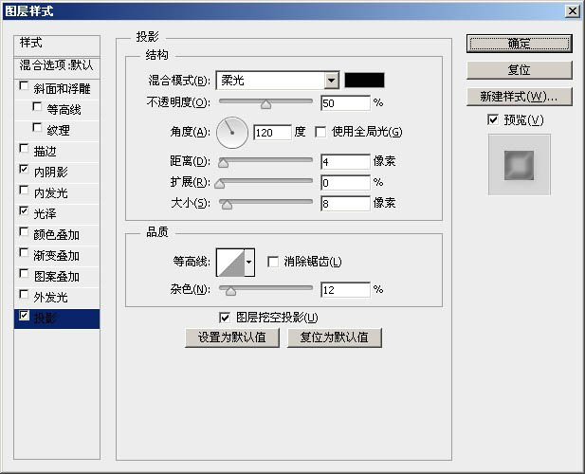Image resolution: width=585 pixels, height=474 pixels.
Task: Enable the 斜面和浮雕 checkbox
Action: 24,85
